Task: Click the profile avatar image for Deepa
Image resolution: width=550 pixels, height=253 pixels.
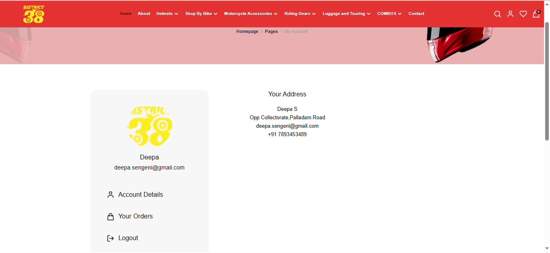Action: point(149,126)
